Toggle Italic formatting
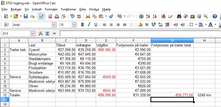Image resolution: width=221 pixels, height=107 pixels. (89, 25)
